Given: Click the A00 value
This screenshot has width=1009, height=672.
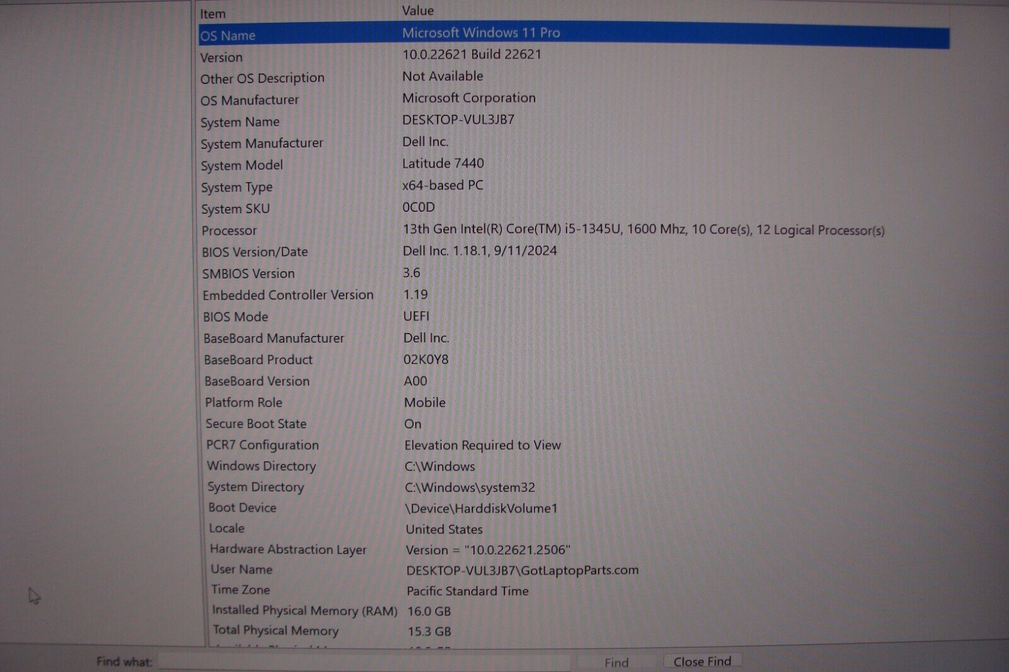Looking at the screenshot, I should tap(416, 381).
